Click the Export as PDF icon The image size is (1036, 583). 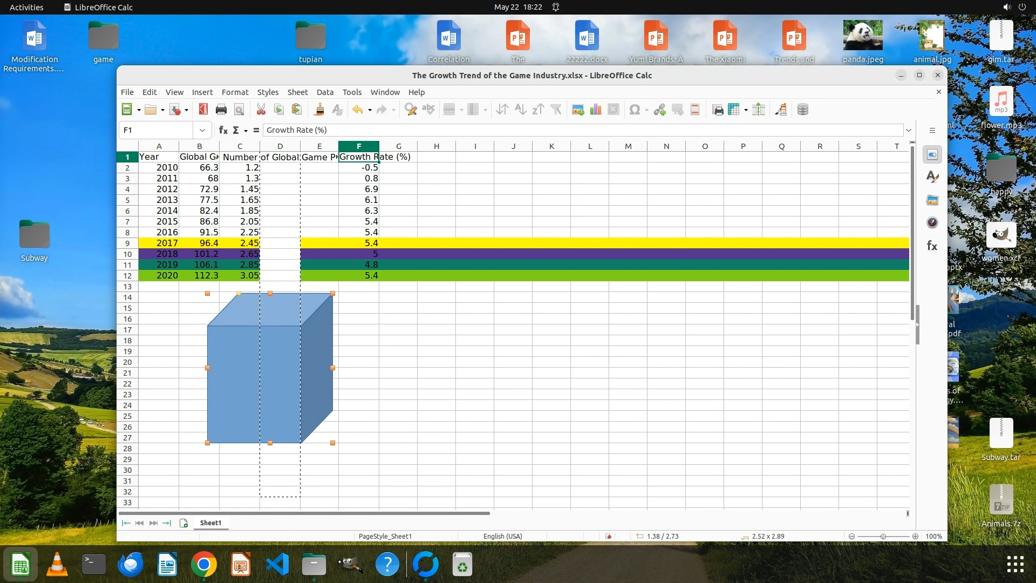(x=203, y=110)
